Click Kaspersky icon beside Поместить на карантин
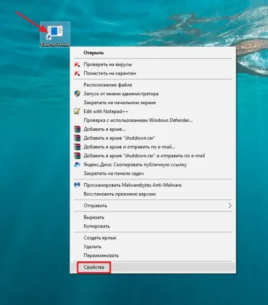Viewport: 268px width, 305px height. (77, 73)
